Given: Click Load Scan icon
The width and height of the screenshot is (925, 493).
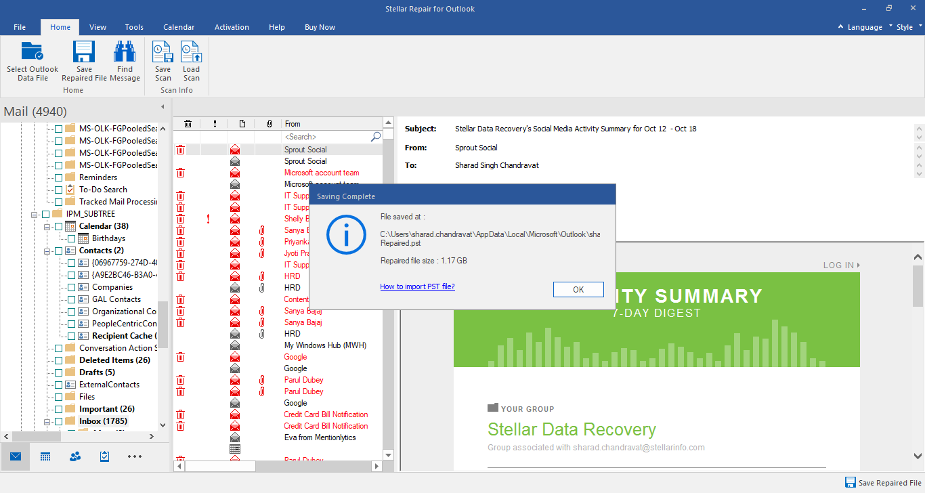Looking at the screenshot, I should (x=191, y=51).
